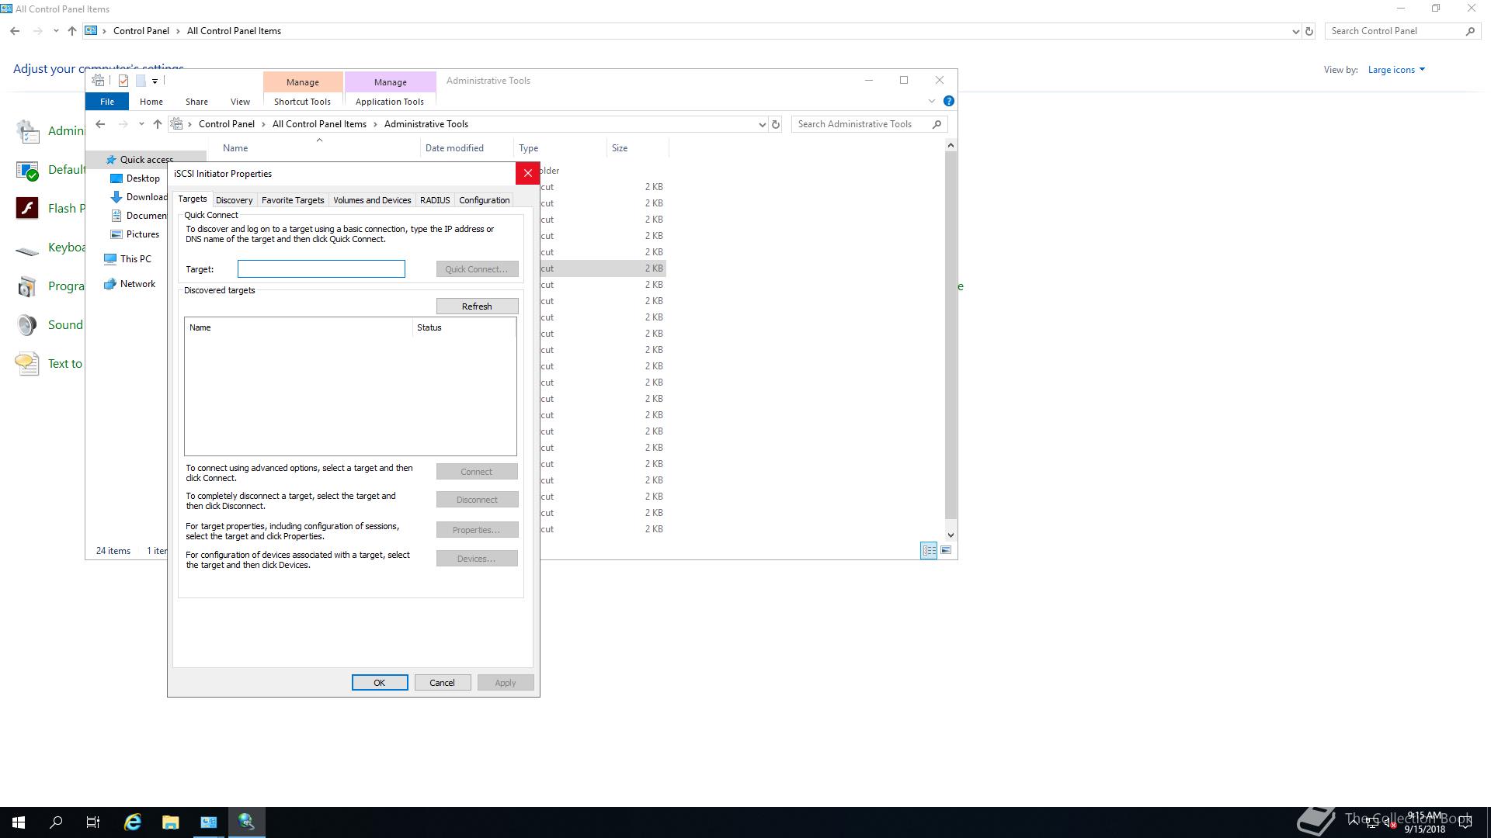Image resolution: width=1491 pixels, height=838 pixels.
Task: Select Network in navigation pane
Action: [x=137, y=284]
